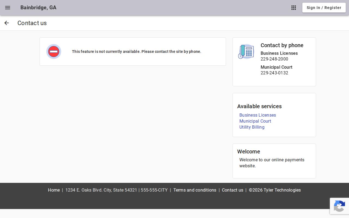Screen dimensions: 349x218
Task: Open Utility Billing service link
Action: click(x=252, y=127)
